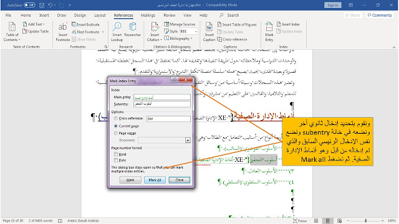
Task: Click the Mark All button
Action: [155, 180]
